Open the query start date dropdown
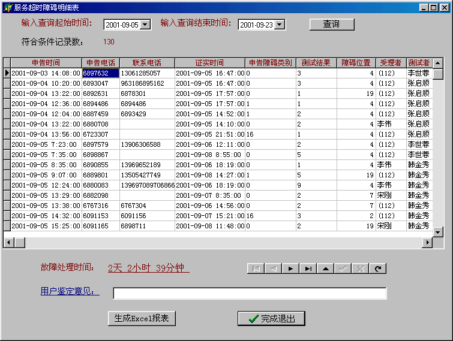Image resolution: width=453 pixels, height=341 pixels. coord(145,25)
